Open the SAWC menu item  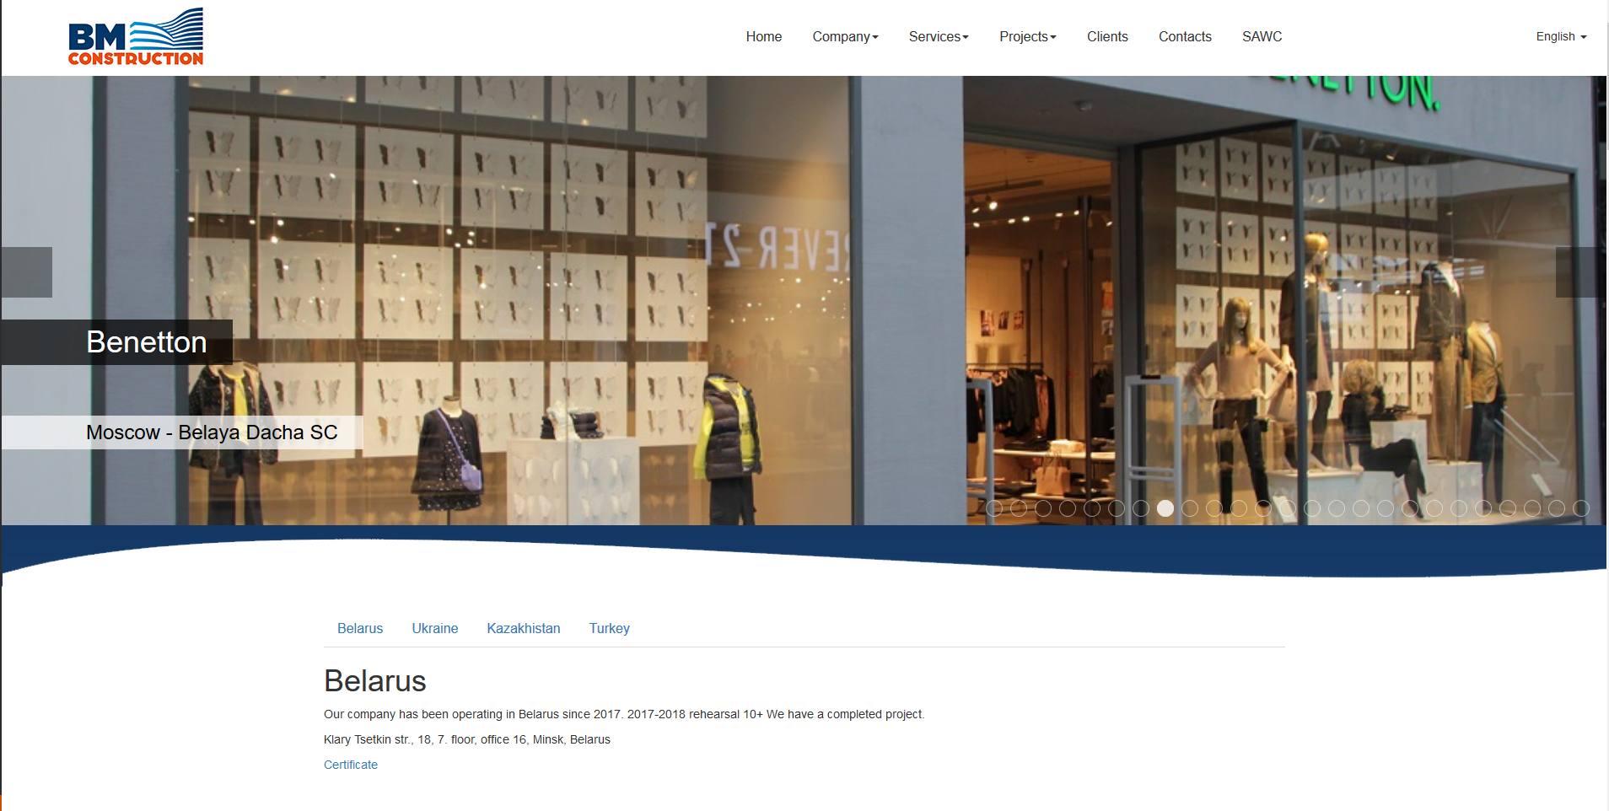coord(1262,37)
